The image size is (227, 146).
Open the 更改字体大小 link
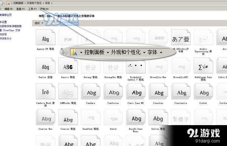(6, 38)
